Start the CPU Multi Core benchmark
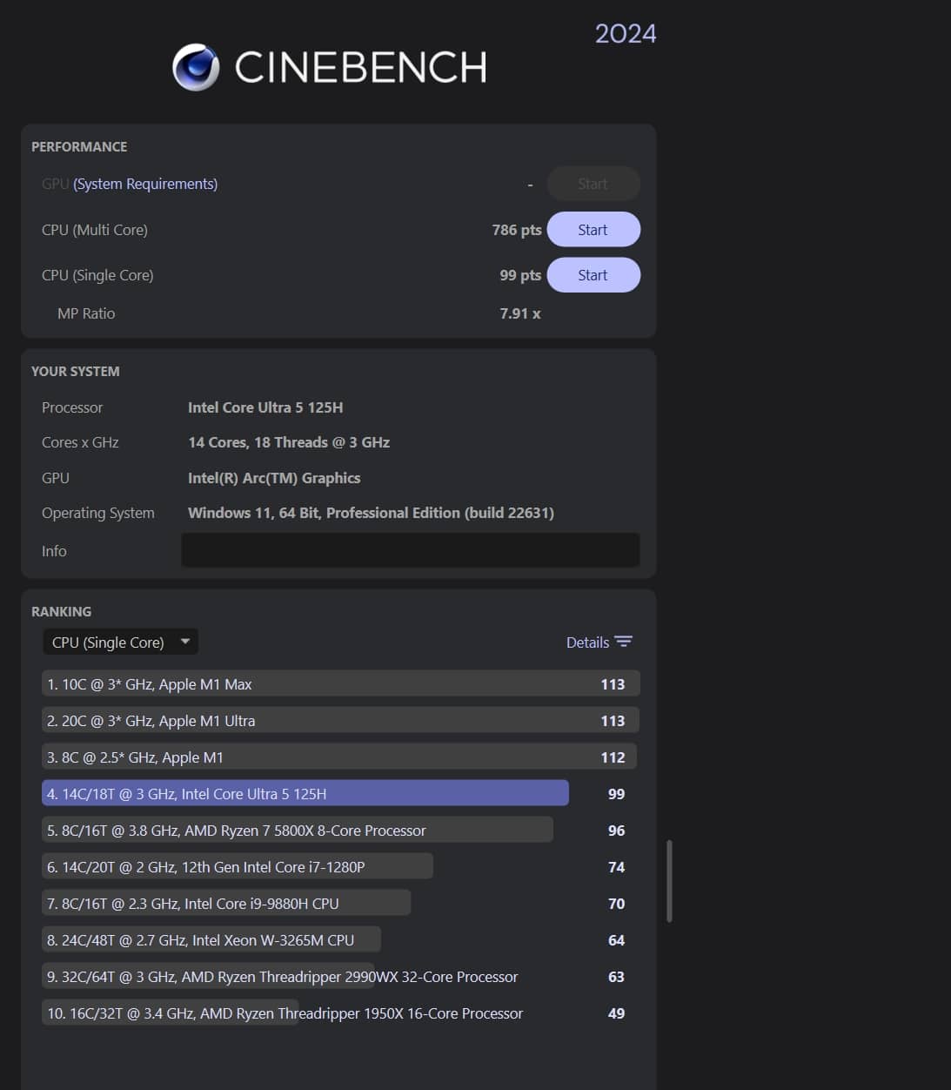 tap(593, 230)
